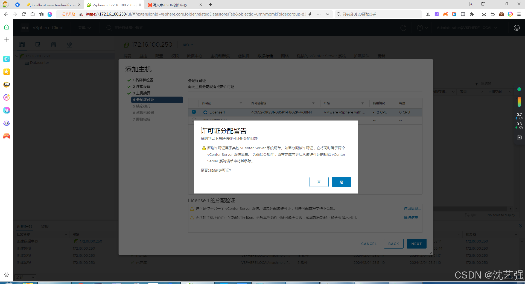Open Networking inventory view icon
The image size is (525, 284).
(x=69, y=44)
